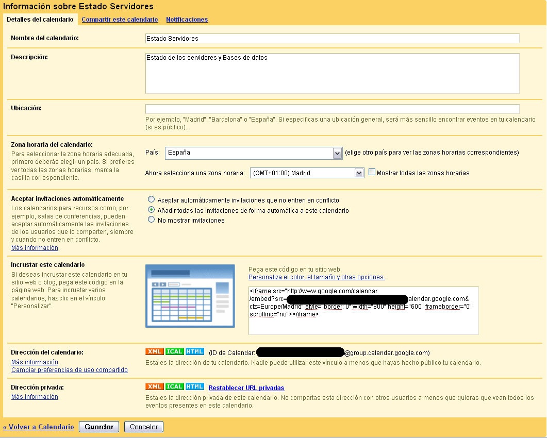Click the Cancelar button

click(144, 427)
